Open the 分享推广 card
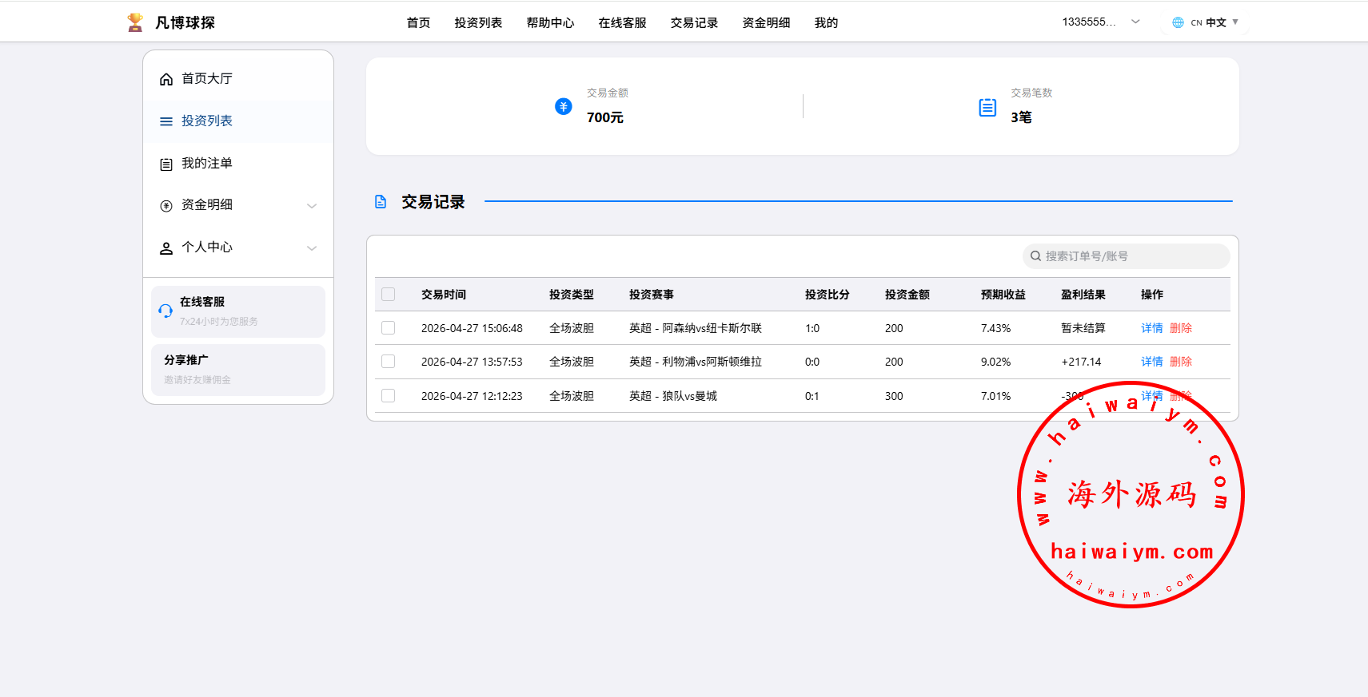 pyautogui.click(x=238, y=370)
